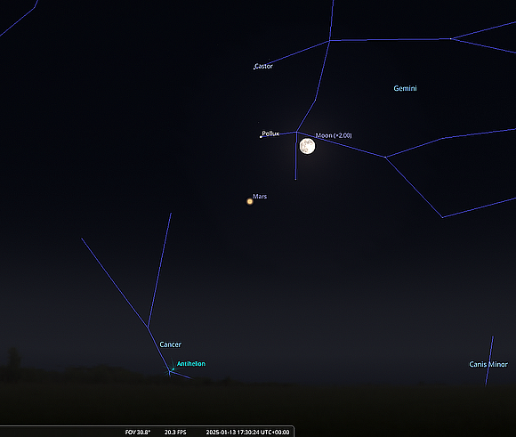This screenshot has width=516, height=437.
Task: Click the 20.3 FPS indicator
Action: pos(175,432)
